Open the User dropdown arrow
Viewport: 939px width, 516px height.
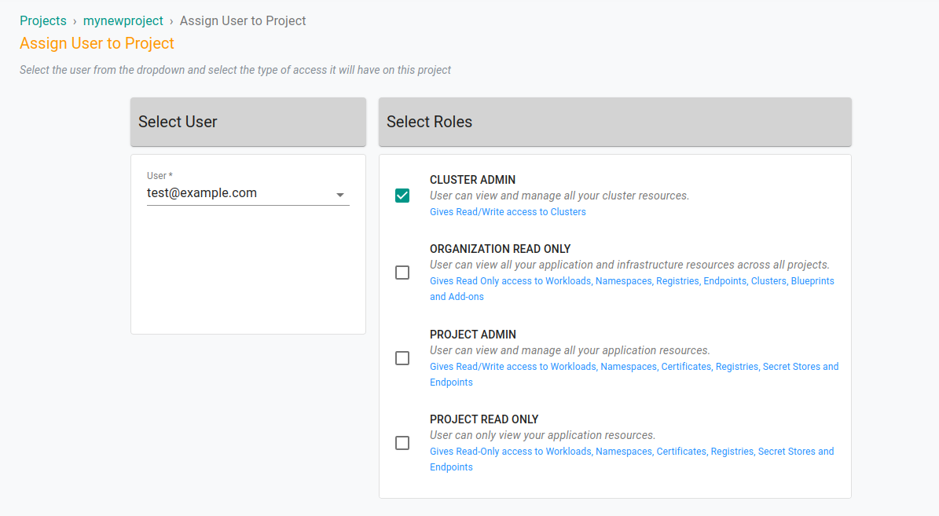point(340,195)
